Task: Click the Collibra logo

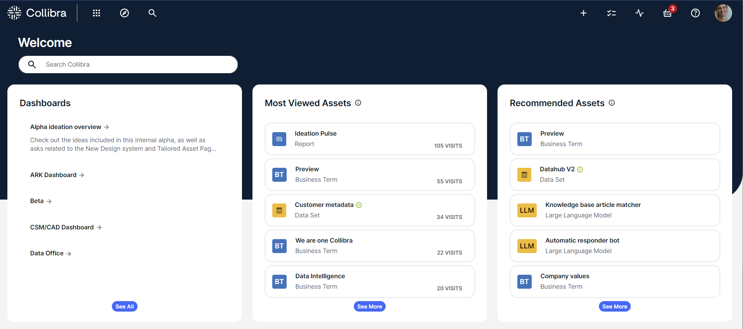Action: coord(37,13)
